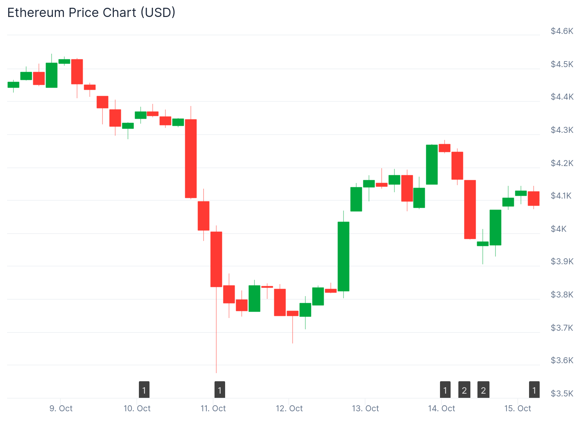The height and width of the screenshot is (424, 581).
Task: Click the last red candle at the chart's right edge
Action: pyautogui.click(x=534, y=198)
